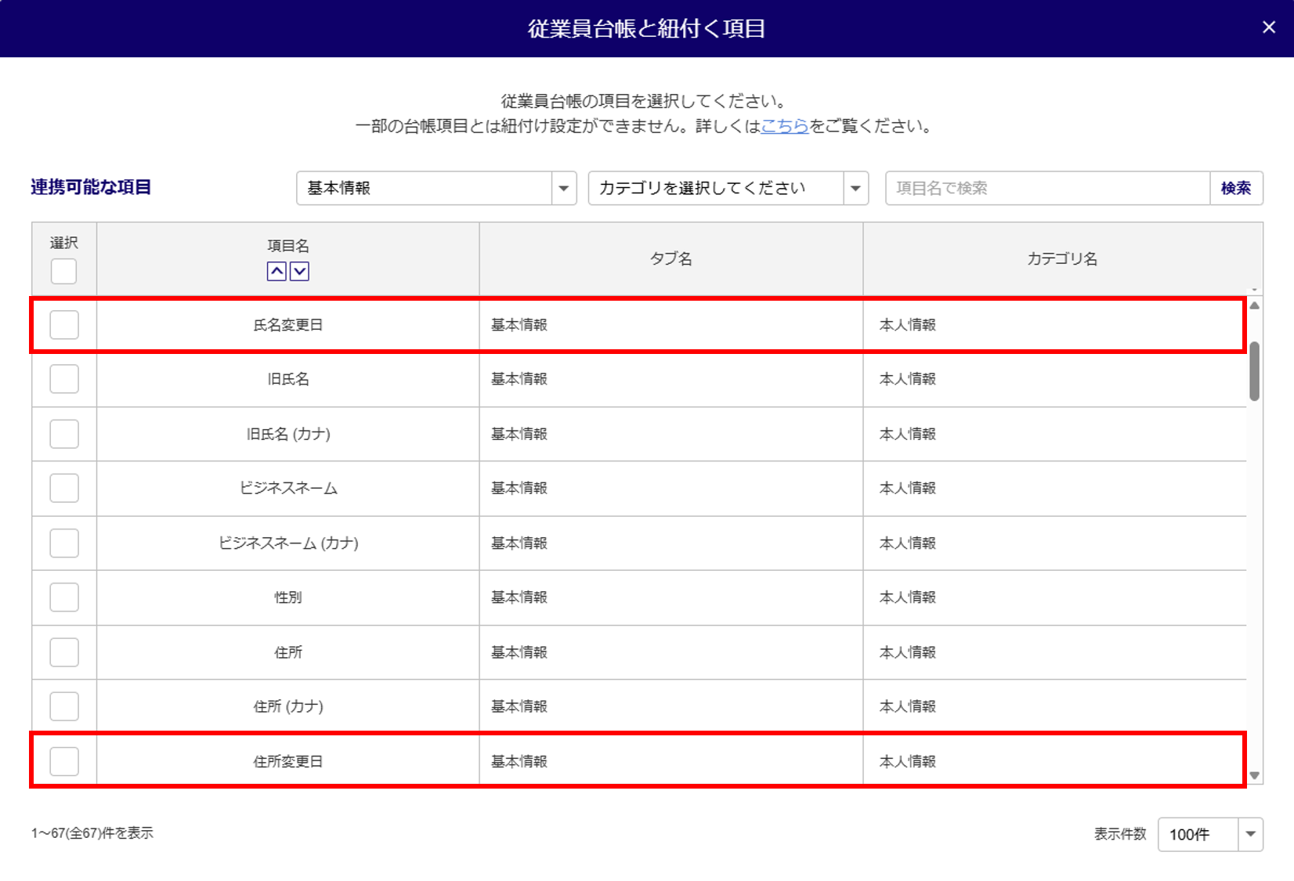The image size is (1294, 881).
Task: Click the table's vertical scrollbar thumb
Action: pyautogui.click(x=1254, y=371)
